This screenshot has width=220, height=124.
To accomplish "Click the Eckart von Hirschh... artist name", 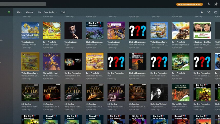I will click(x=202, y=42).
